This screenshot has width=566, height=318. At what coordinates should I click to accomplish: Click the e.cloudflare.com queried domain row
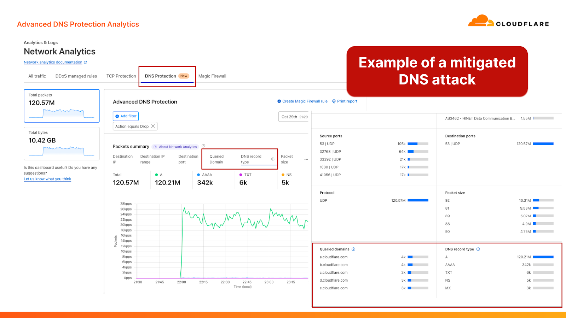(374, 288)
